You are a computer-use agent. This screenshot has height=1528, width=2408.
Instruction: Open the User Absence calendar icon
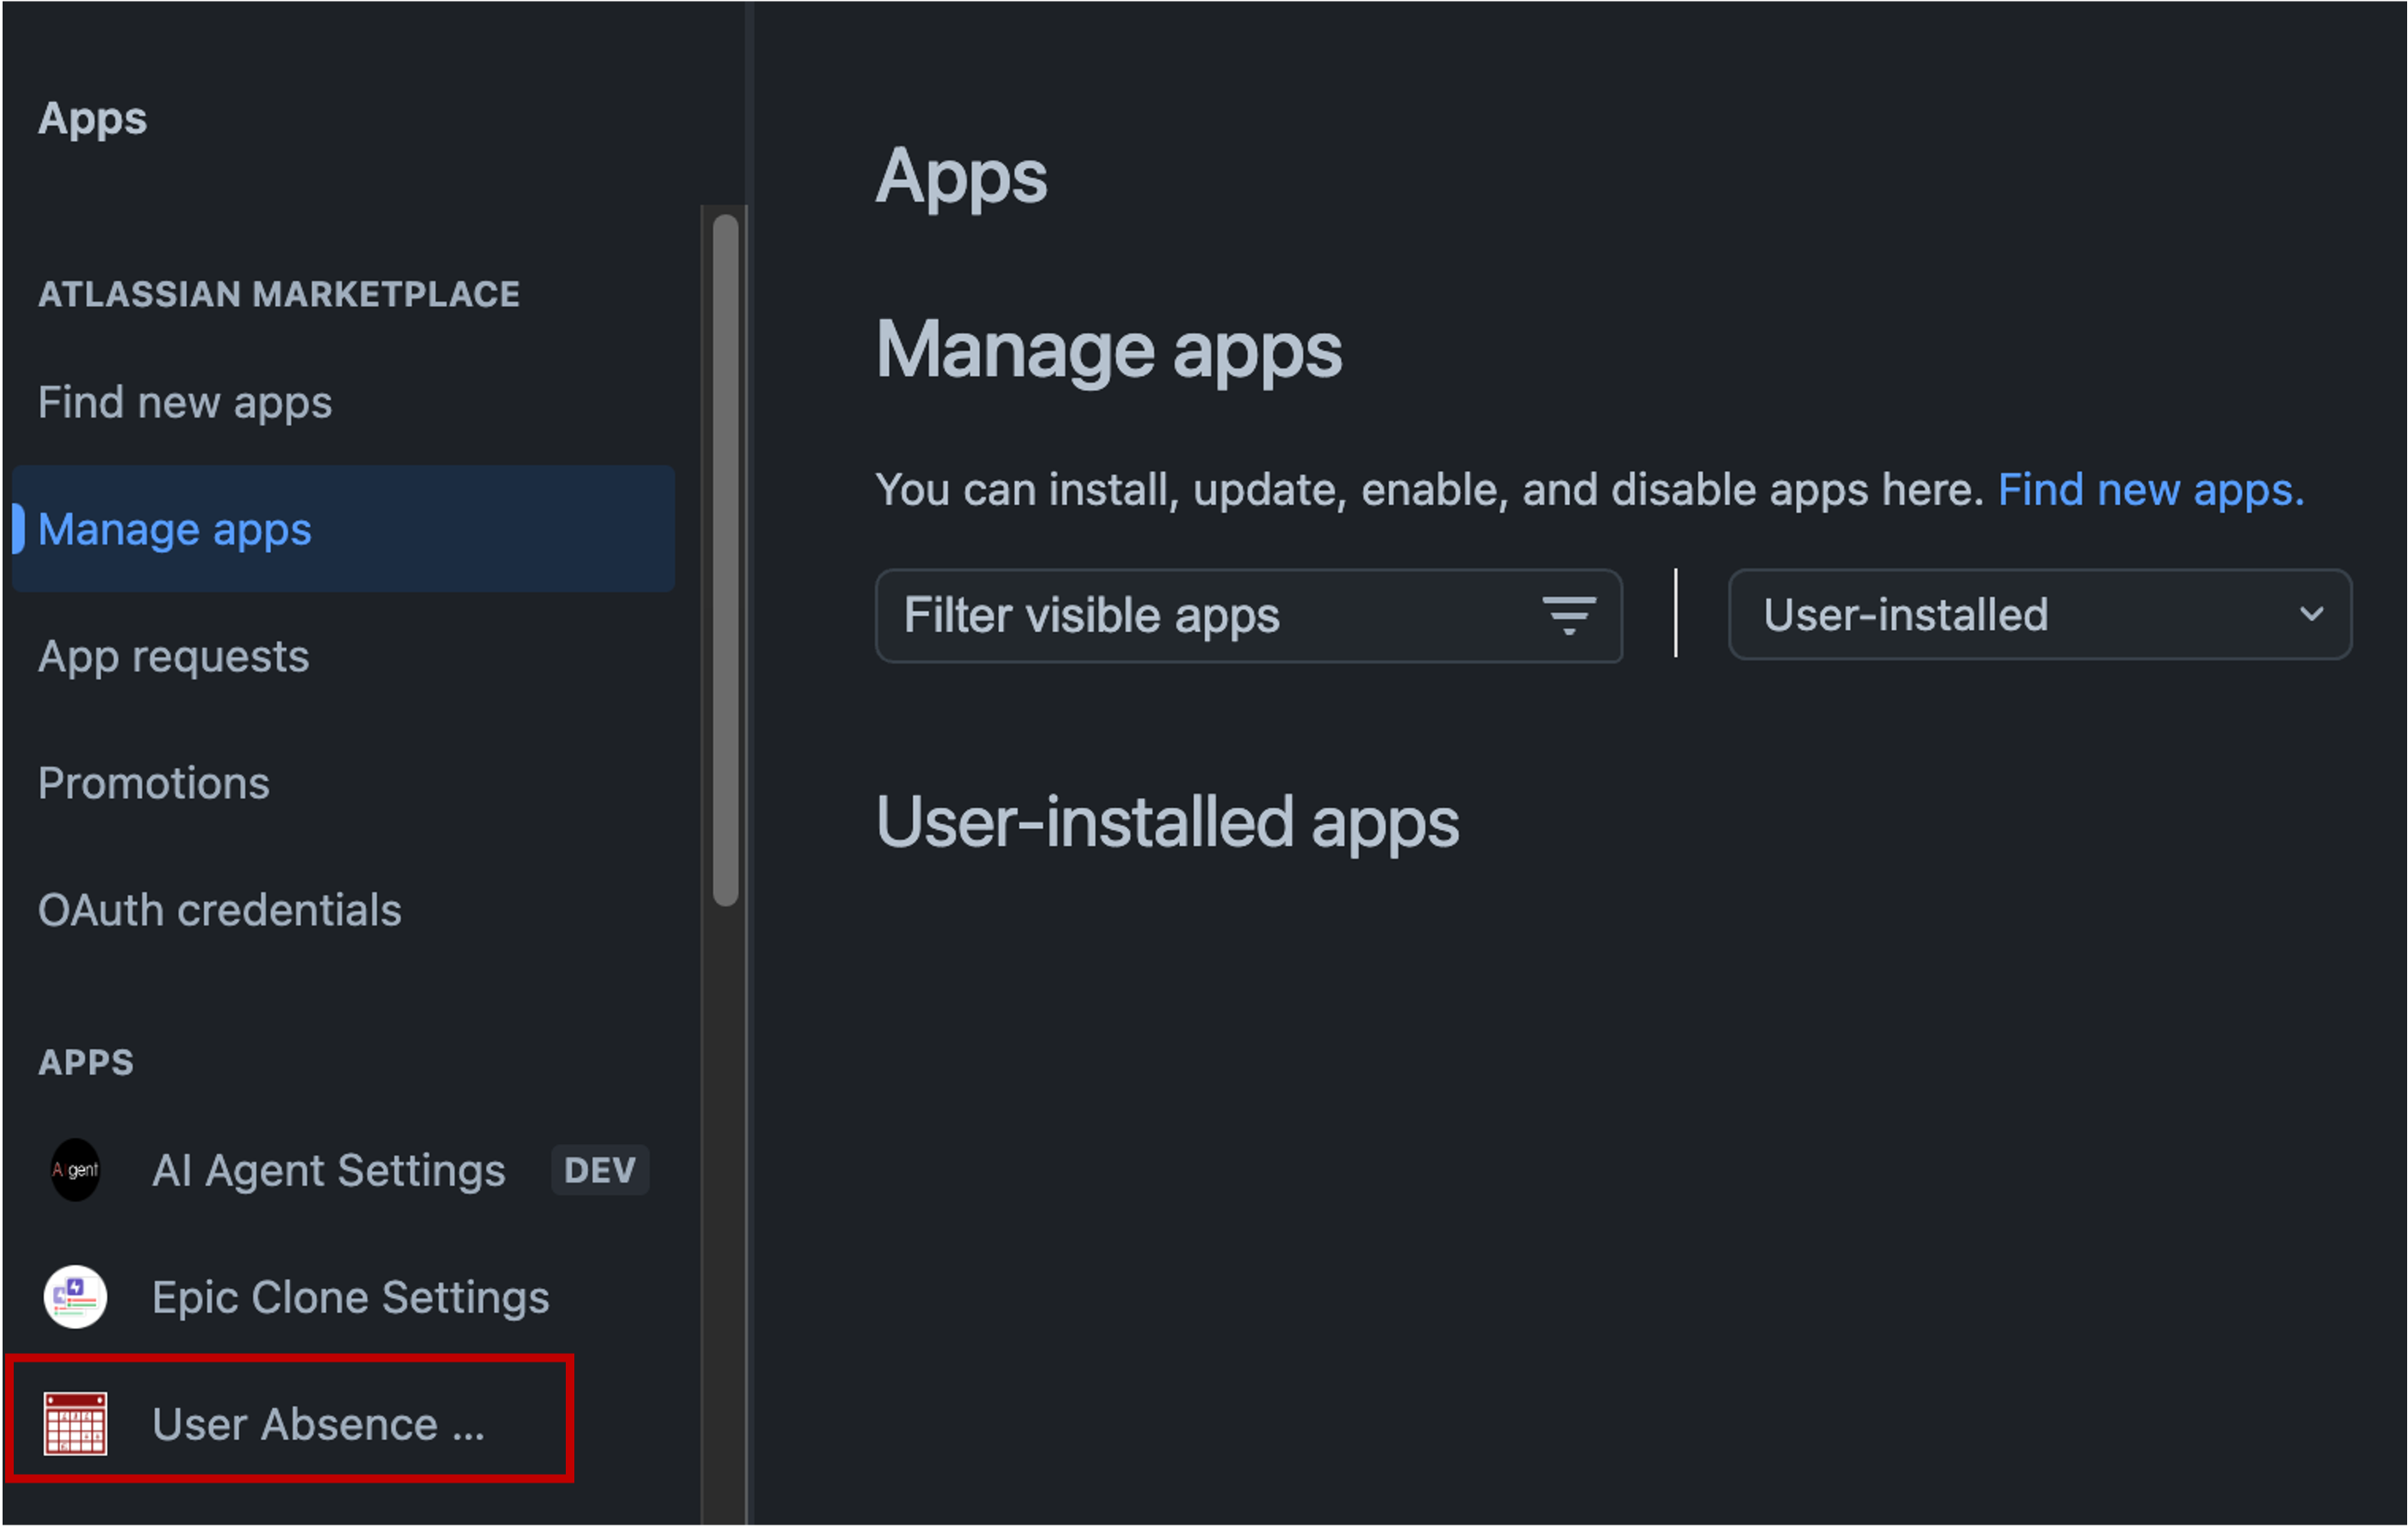pyautogui.click(x=74, y=1424)
